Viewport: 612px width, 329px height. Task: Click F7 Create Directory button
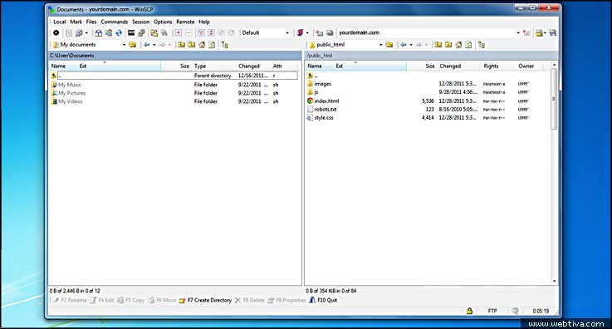[x=205, y=300]
